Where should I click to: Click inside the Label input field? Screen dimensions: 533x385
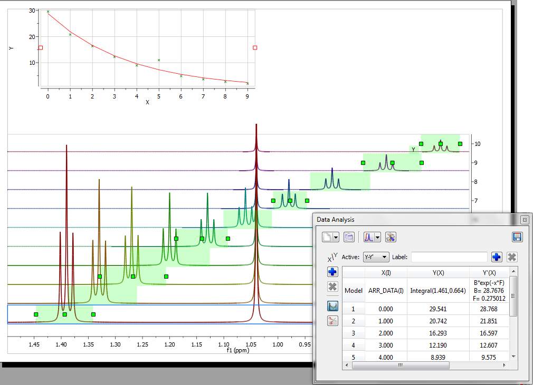(449, 256)
